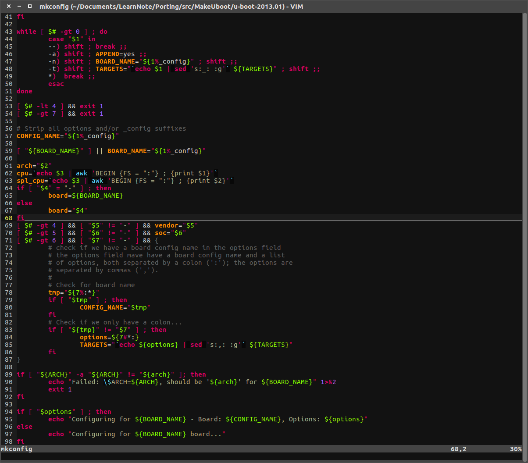Image resolution: width=528 pixels, height=463 pixels.
Task: Click the maximize square button in title bar
Action: click(x=29, y=6)
